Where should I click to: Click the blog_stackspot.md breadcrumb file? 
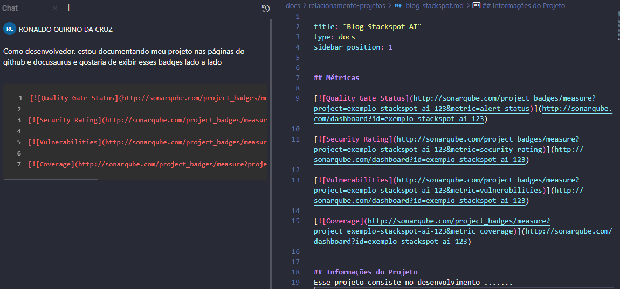point(434,6)
